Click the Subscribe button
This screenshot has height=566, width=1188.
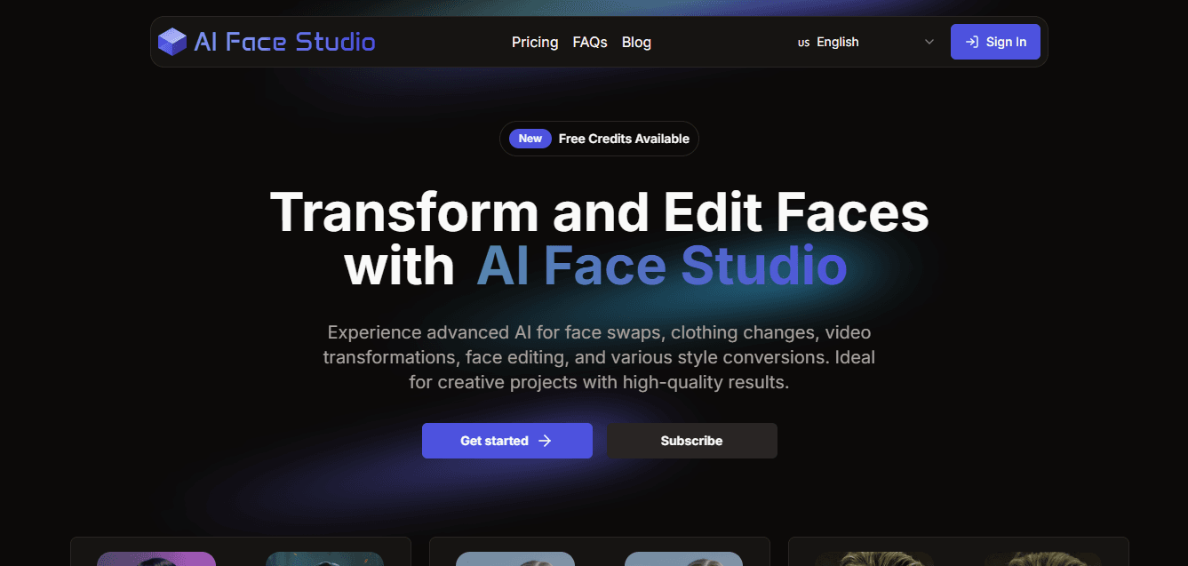pos(692,441)
